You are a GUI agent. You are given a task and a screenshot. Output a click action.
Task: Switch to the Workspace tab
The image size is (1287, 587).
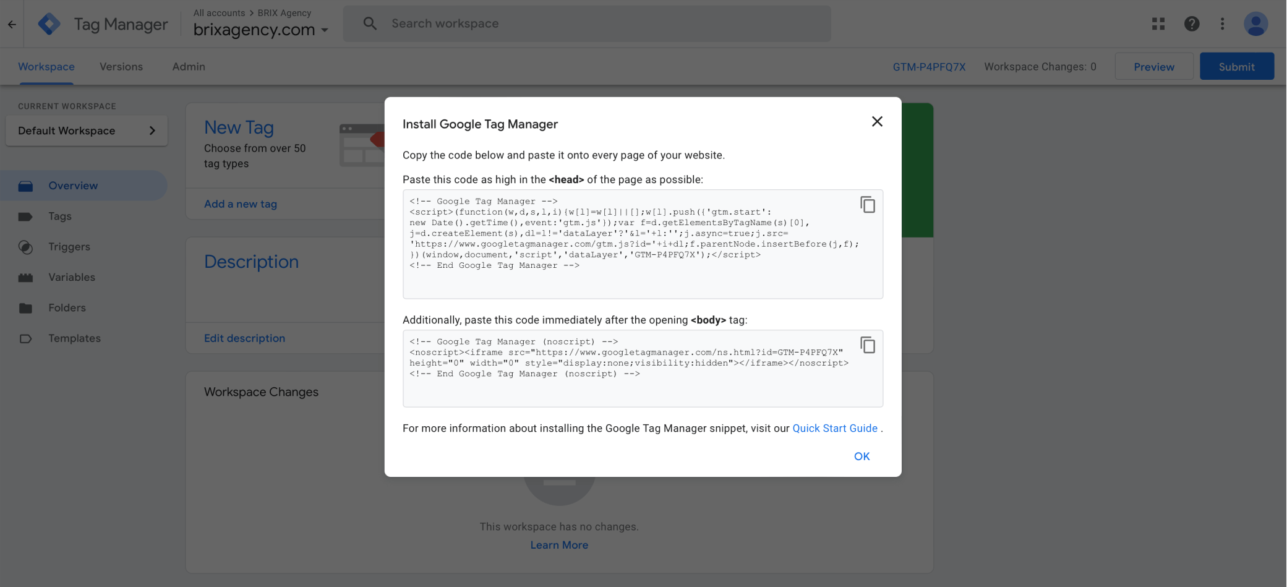click(x=46, y=66)
